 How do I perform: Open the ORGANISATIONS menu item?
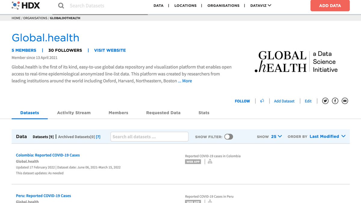[x=224, y=6]
